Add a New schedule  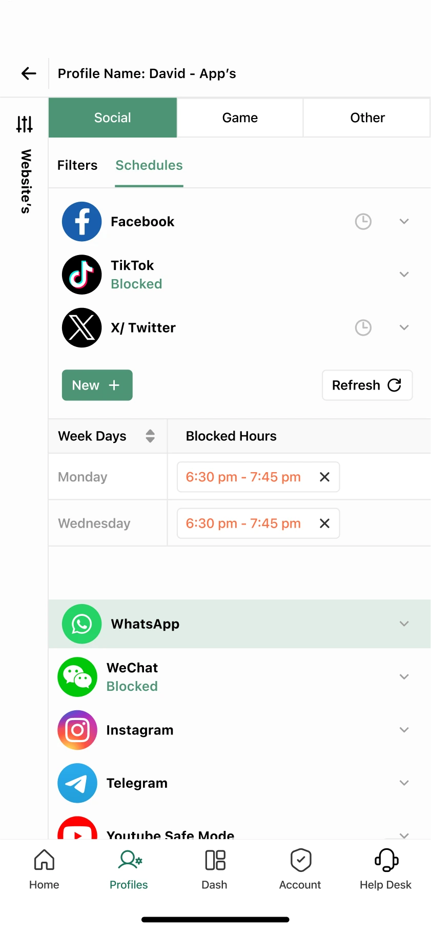coord(97,385)
